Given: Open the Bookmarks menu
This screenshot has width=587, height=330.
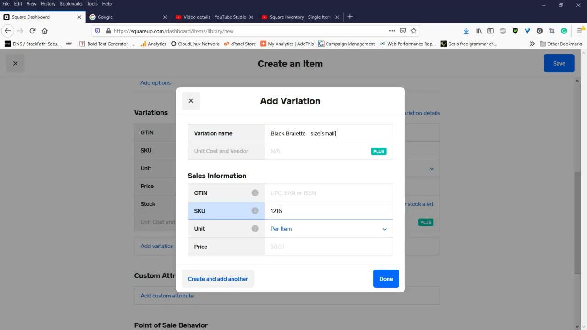Looking at the screenshot, I should click(71, 4).
